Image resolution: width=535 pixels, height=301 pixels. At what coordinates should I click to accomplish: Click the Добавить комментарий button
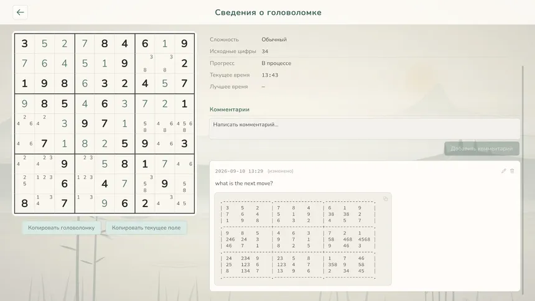click(481, 149)
